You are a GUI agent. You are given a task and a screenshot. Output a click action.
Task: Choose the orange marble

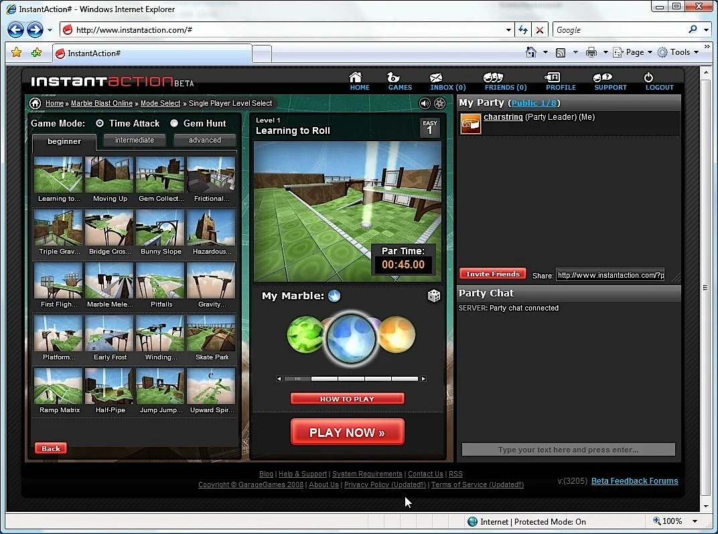[397, 335]
